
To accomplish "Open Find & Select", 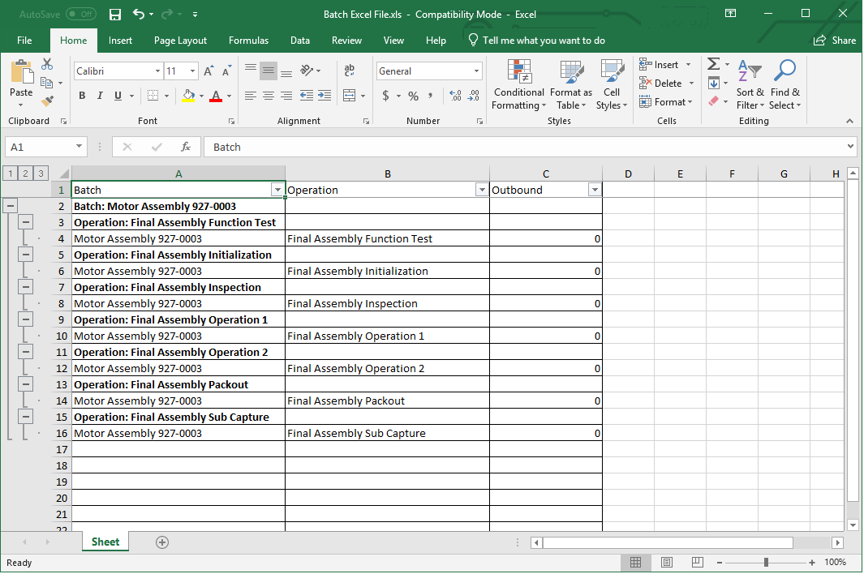I will 784,85.
